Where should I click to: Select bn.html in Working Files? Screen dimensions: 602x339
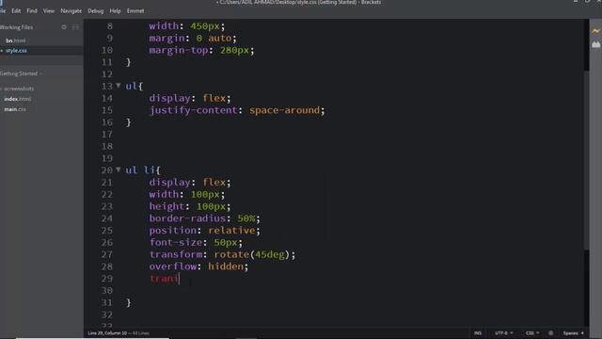[16, 40]
